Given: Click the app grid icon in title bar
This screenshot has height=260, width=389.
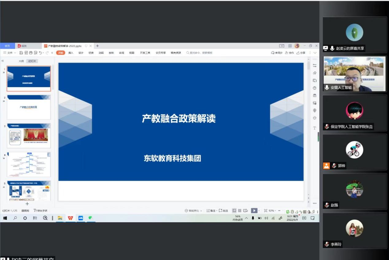Looking at the screenshot, I should [x=290, y=46].
